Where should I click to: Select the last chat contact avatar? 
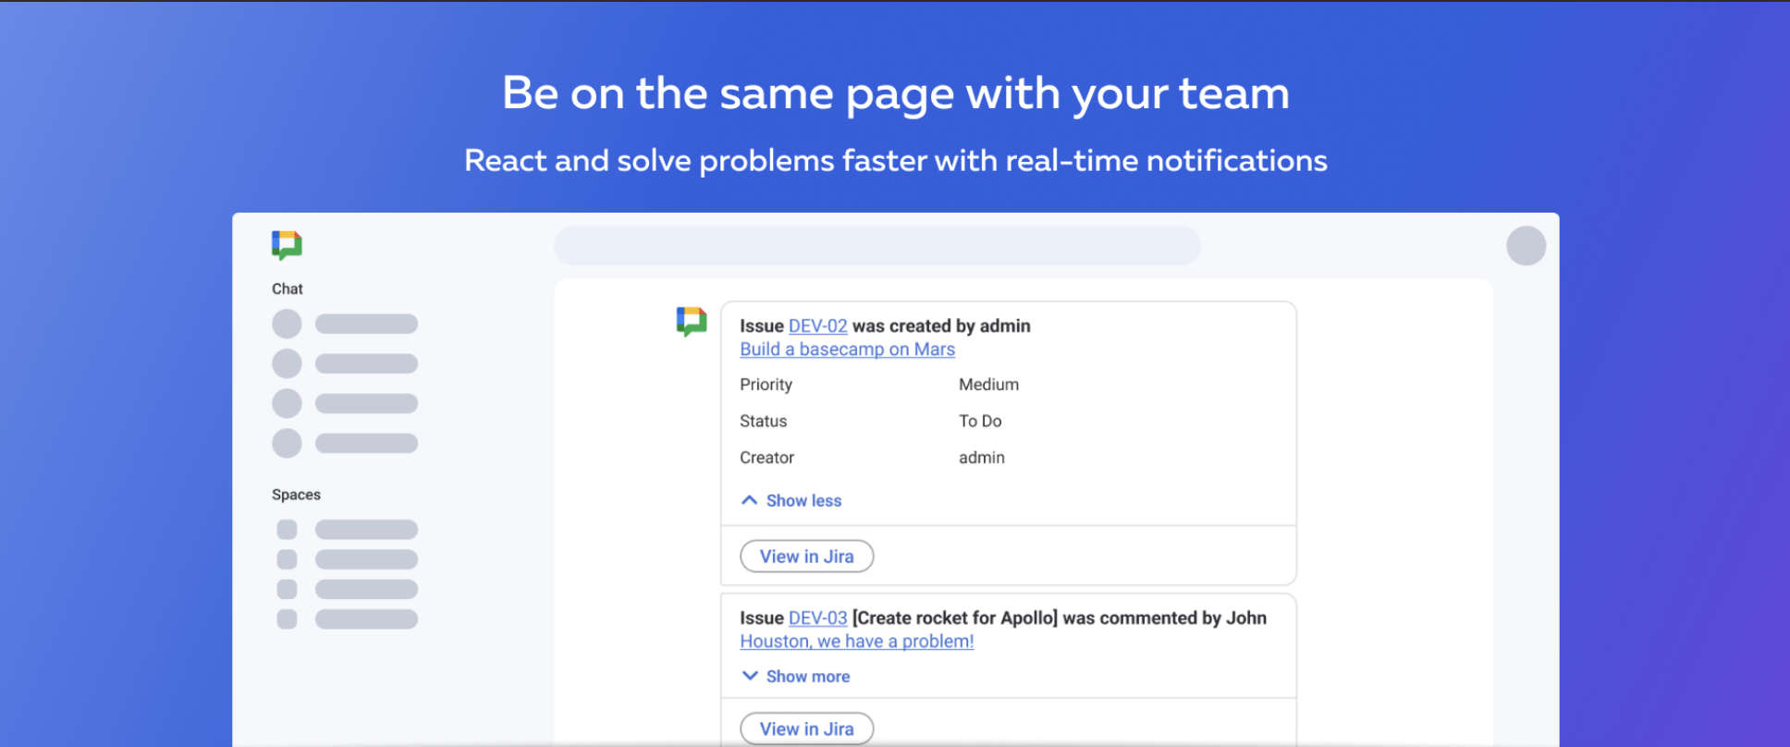click(x=287, y=443)
